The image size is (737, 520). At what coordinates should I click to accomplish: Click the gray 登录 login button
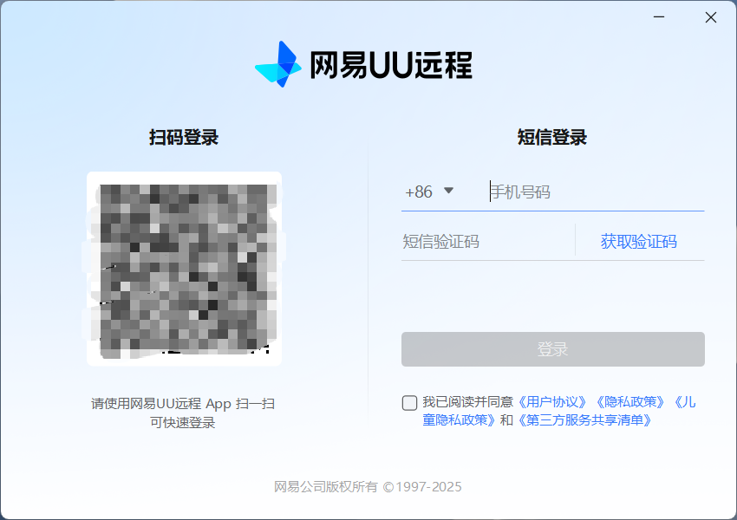tap(553, 349)
